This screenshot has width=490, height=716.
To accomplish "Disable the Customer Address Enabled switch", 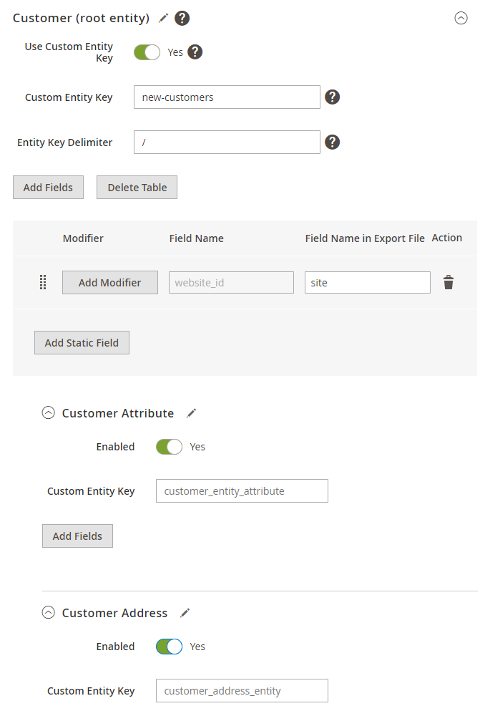I will point(170,647).
